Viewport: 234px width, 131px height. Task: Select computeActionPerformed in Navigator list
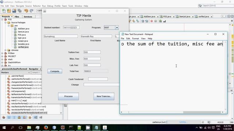(25, 85)
